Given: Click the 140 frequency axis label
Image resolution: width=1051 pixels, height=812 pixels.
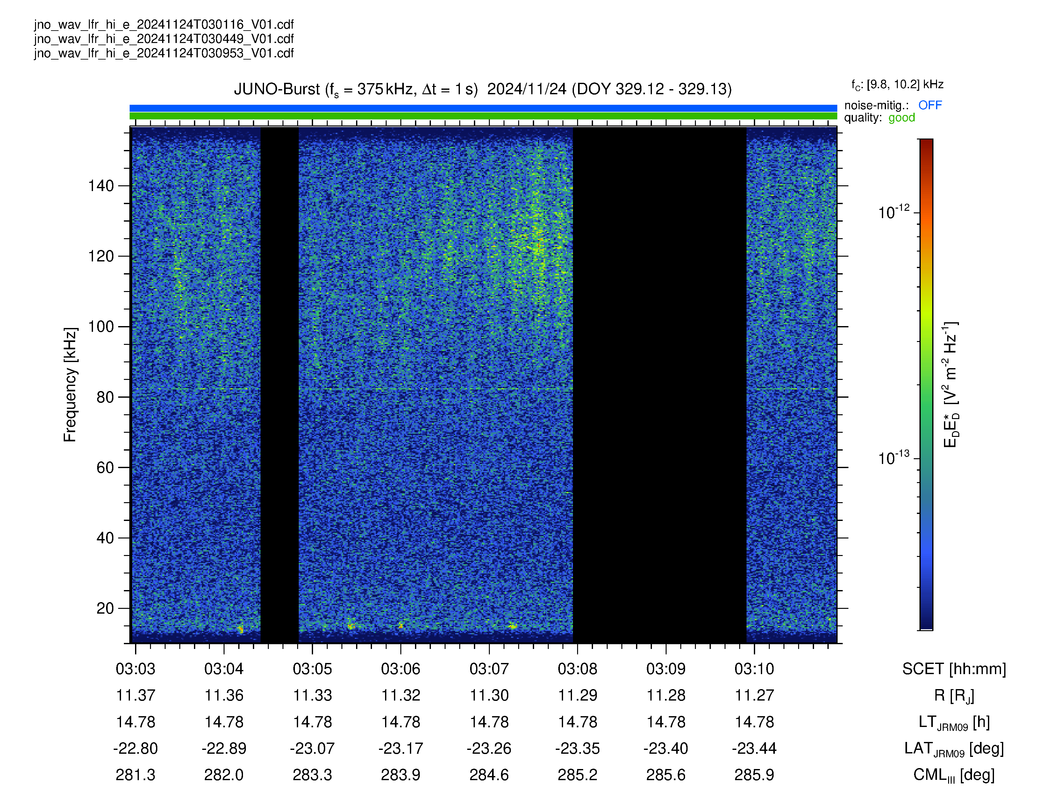Looking at the screenshot, I should [101, 186].
